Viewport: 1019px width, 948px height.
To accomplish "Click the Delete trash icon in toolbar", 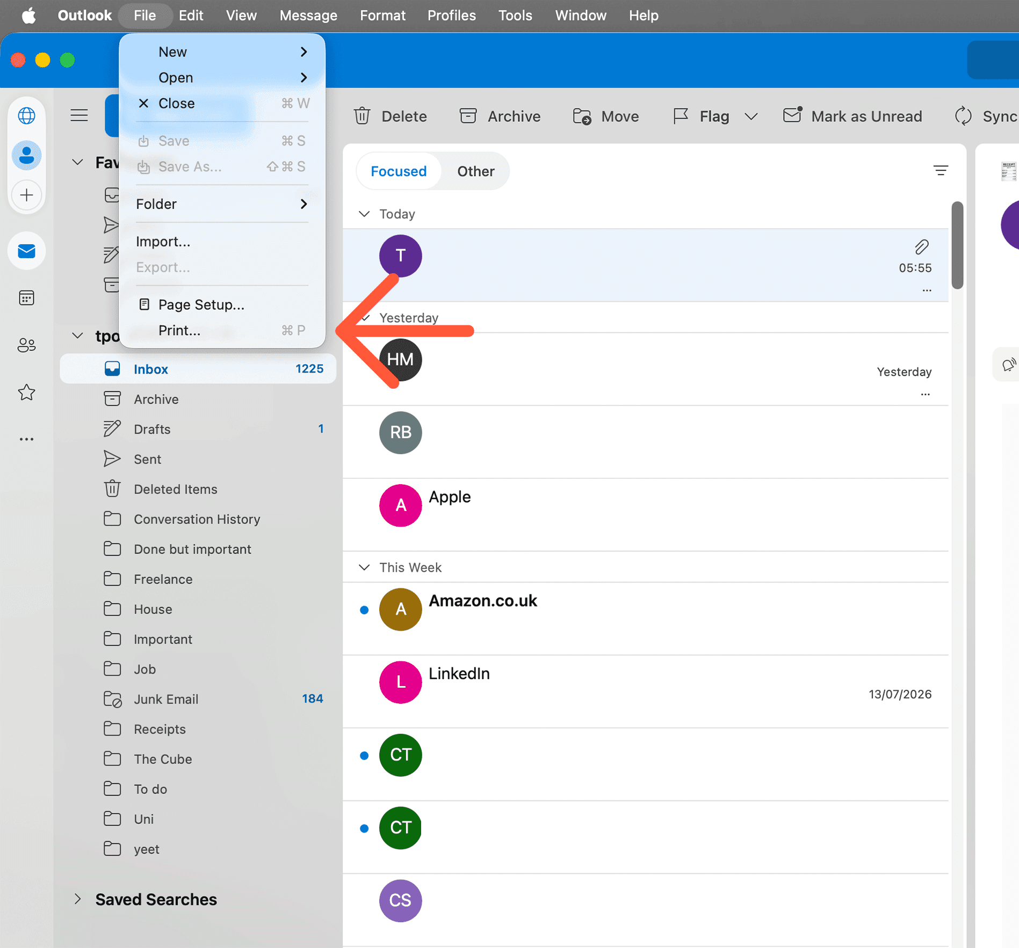I will [362, 116].
